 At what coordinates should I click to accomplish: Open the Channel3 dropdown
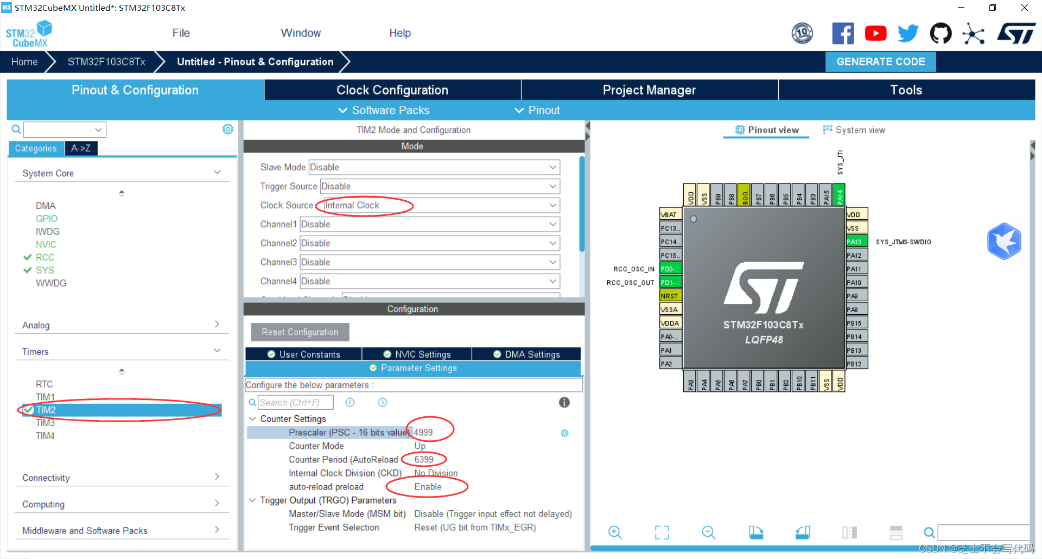click(x=430, y=262)
